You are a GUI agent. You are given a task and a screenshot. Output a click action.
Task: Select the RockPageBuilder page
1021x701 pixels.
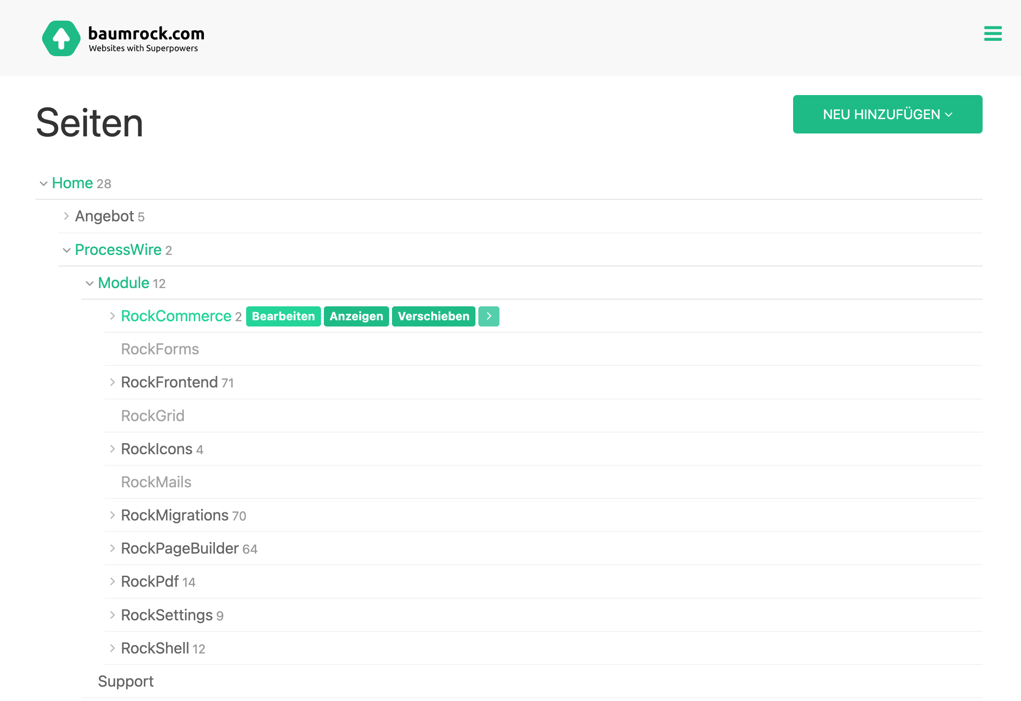click(x=179, y=548)
